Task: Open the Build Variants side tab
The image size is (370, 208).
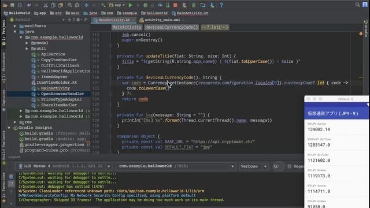Action: [x=3, y=147]
